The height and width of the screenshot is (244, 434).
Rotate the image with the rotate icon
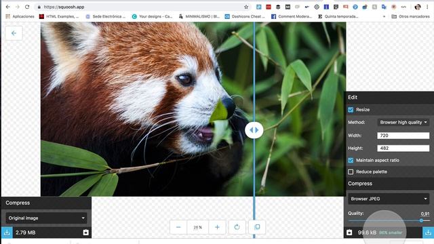pos(237,227)
